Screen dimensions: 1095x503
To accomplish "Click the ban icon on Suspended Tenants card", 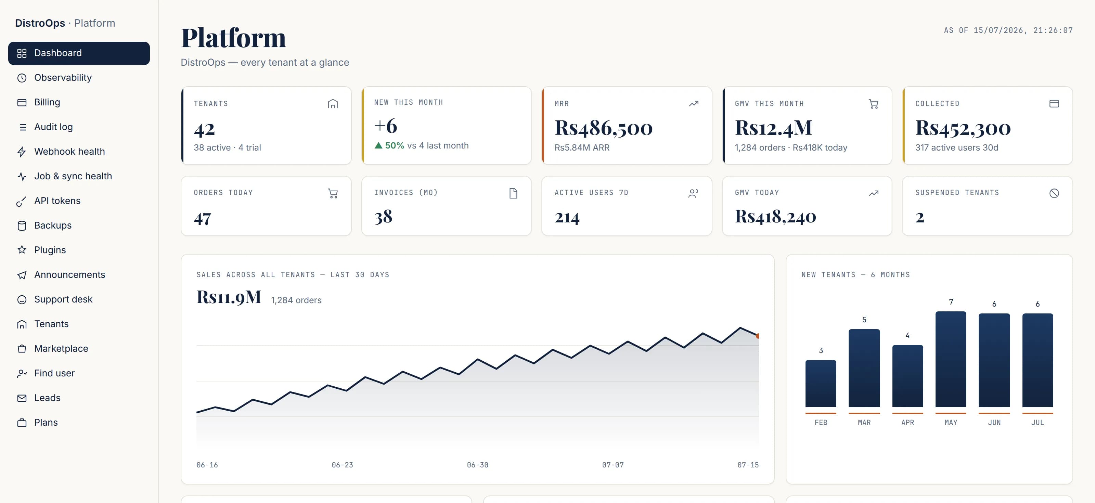I will [x=1054, y=193].
